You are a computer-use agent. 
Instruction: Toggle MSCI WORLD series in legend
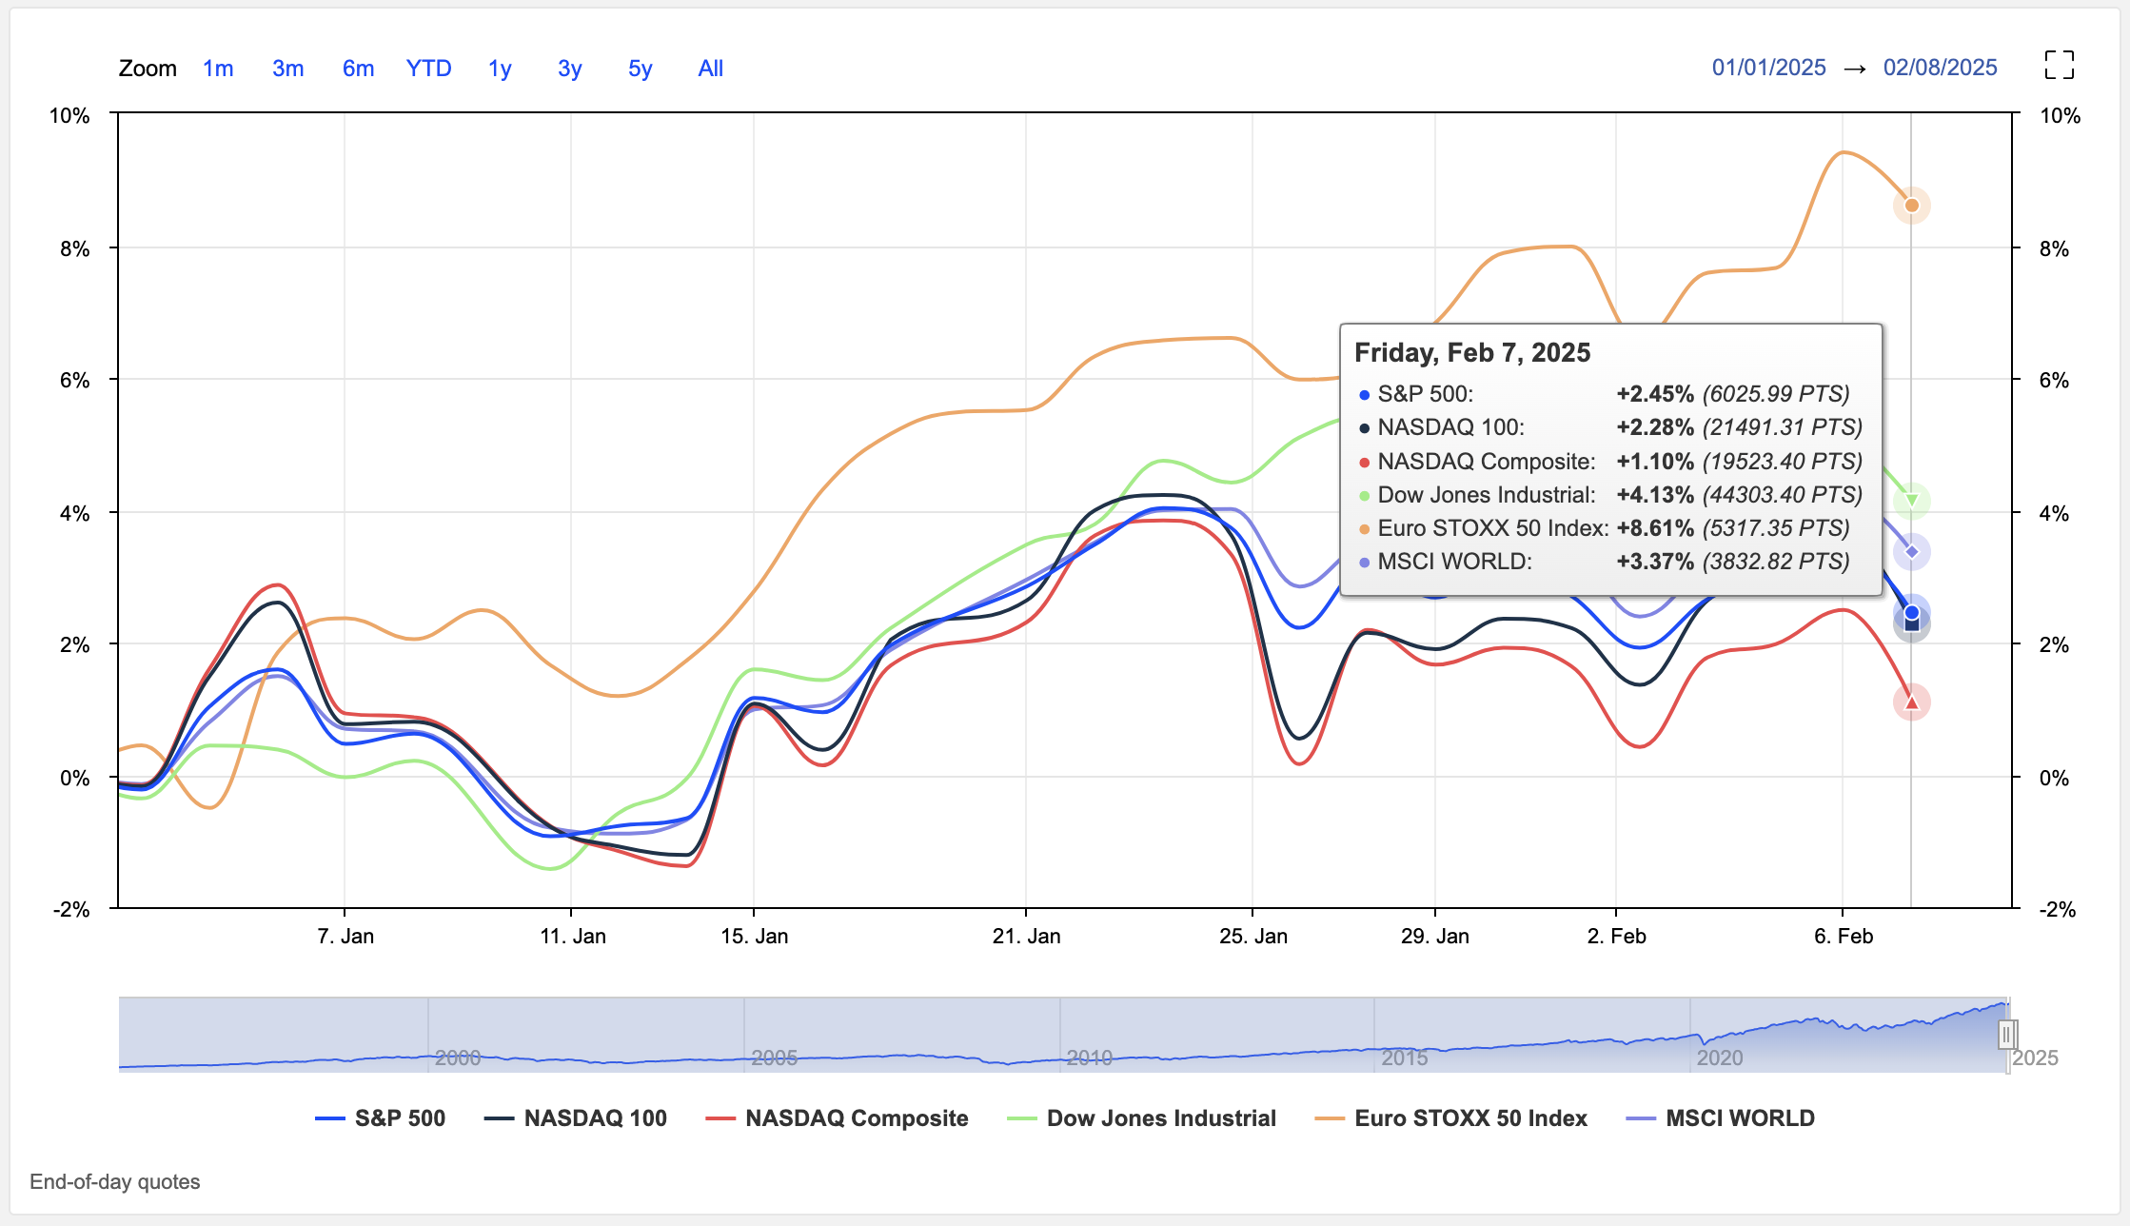[x=1720, y=1118]
